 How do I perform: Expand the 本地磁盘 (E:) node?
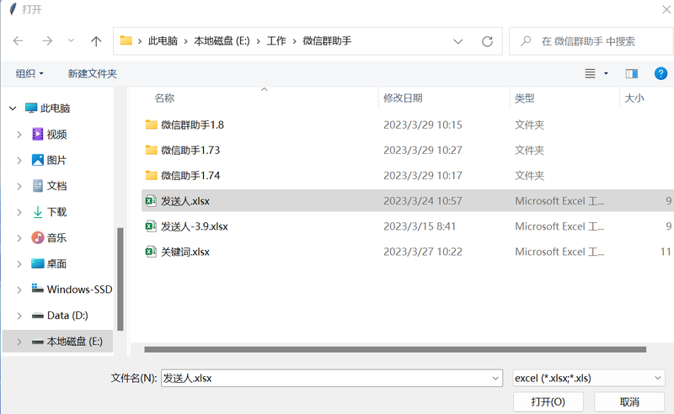[x=19, y=342]
